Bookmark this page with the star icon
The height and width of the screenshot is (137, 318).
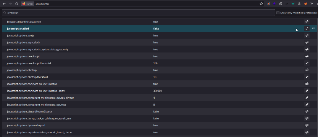click(x=261, y=4)
